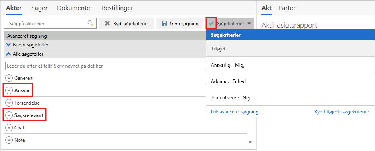Switch to the Parter tab

[x=287, y=8]
